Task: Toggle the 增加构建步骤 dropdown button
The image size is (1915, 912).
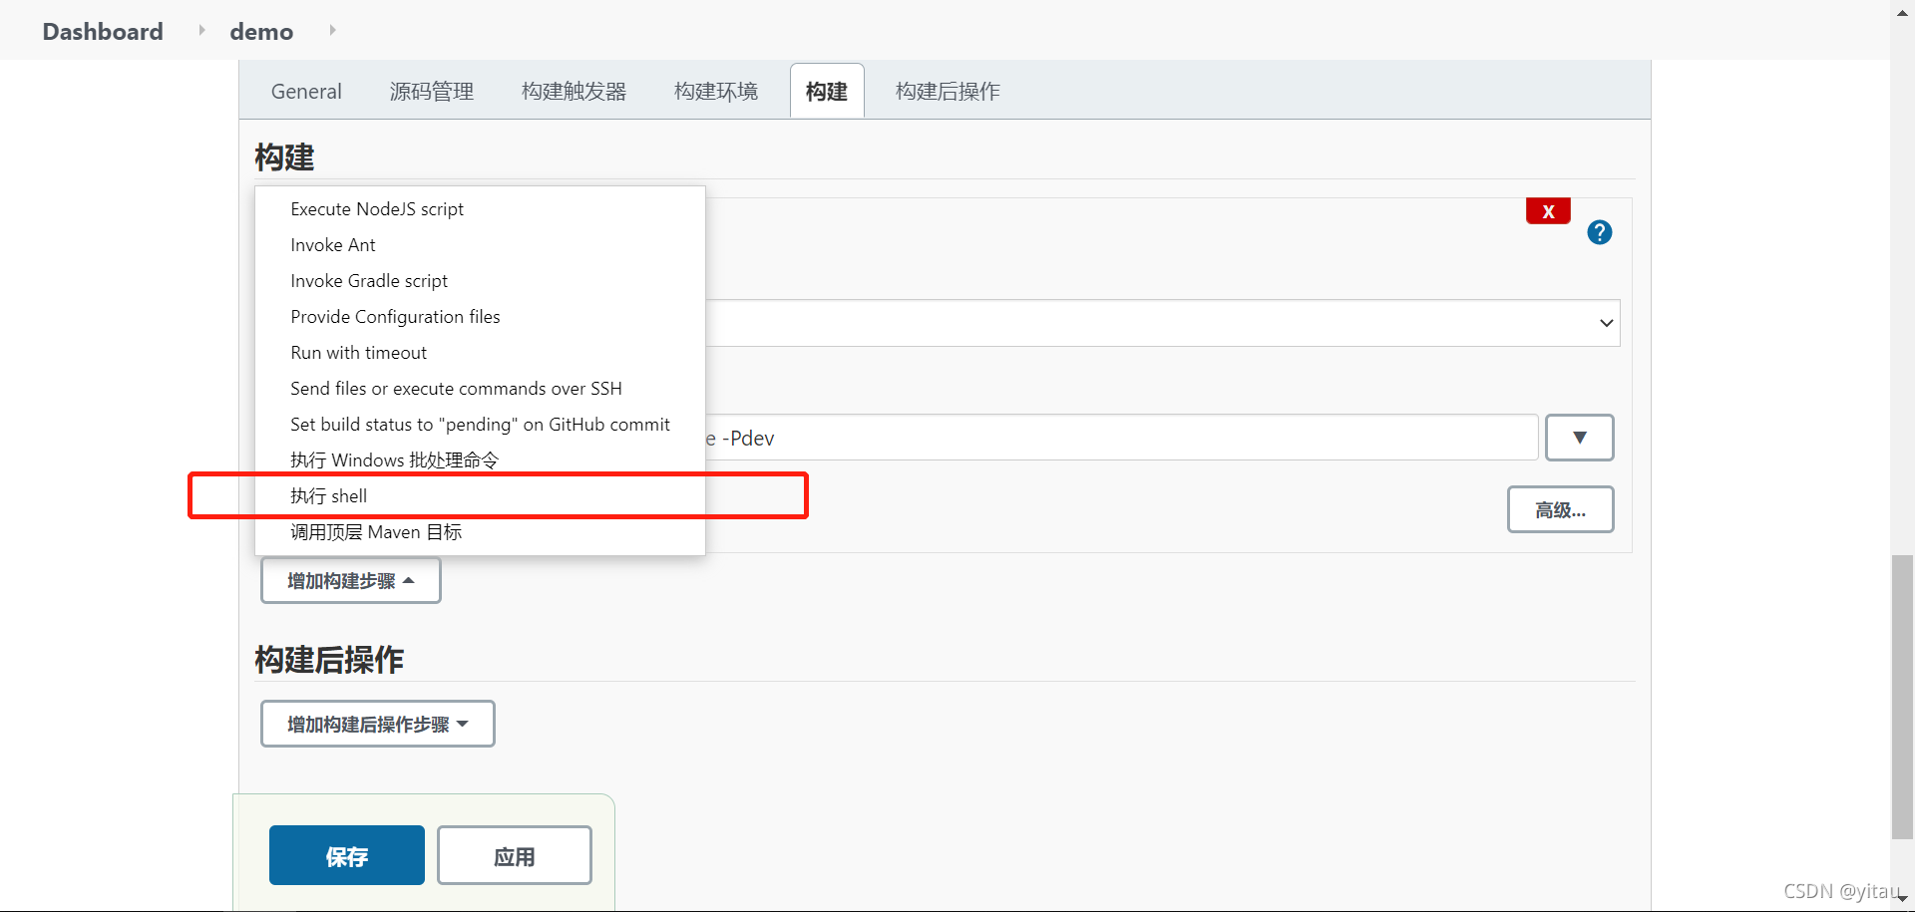Action: coord(351,580)
